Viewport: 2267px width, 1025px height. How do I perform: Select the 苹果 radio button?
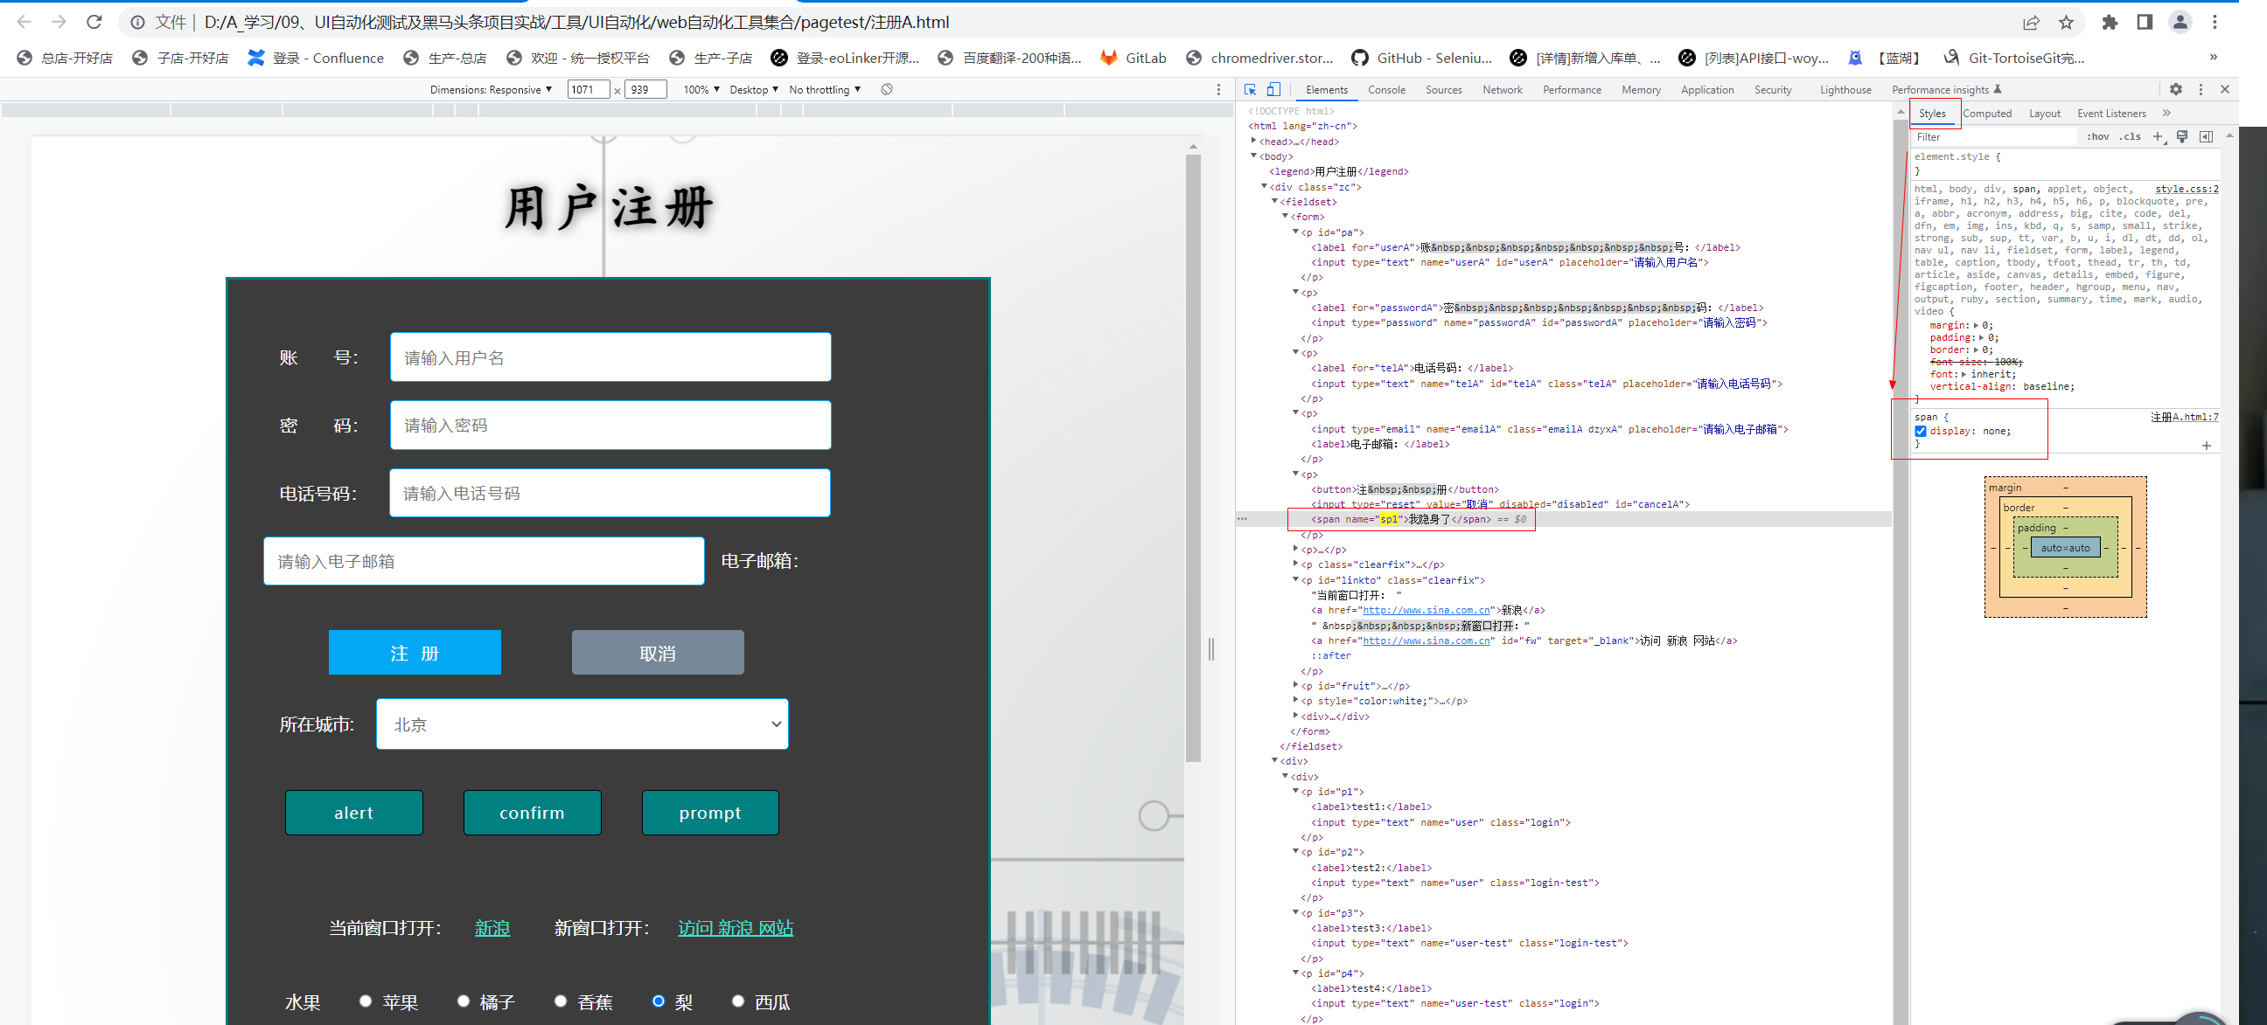[366, 1001]
